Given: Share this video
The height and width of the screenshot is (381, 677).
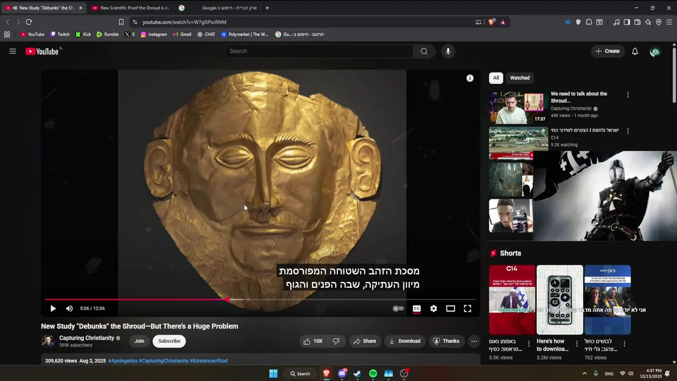Looking at the screenshot, I should [364, 341].
